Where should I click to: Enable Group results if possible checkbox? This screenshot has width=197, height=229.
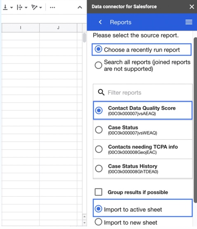point(98,192)
